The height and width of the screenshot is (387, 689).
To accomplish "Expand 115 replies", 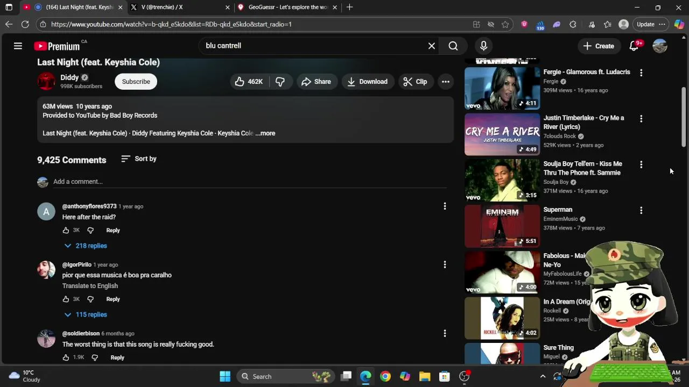I will coord(85,314).
